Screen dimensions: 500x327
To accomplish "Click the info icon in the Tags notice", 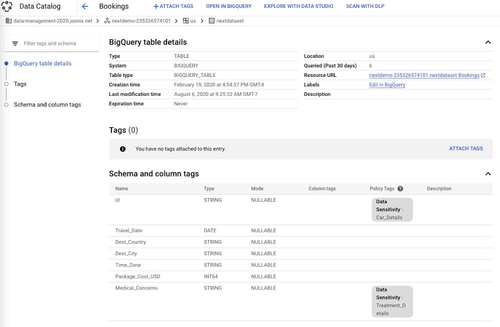I will tap(123, 149).
